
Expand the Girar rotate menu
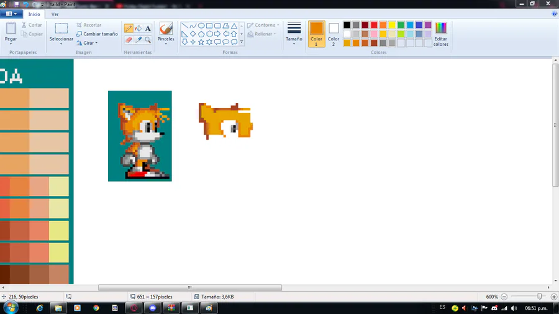96,43
